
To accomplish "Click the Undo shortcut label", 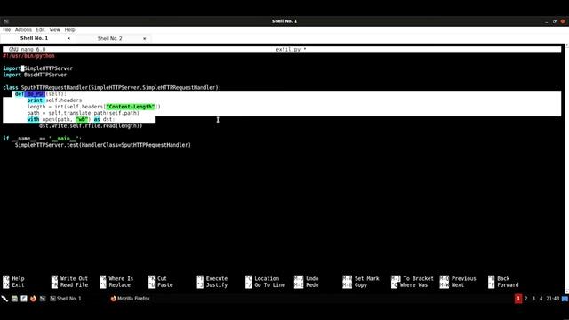I will (x=312, y=278).
